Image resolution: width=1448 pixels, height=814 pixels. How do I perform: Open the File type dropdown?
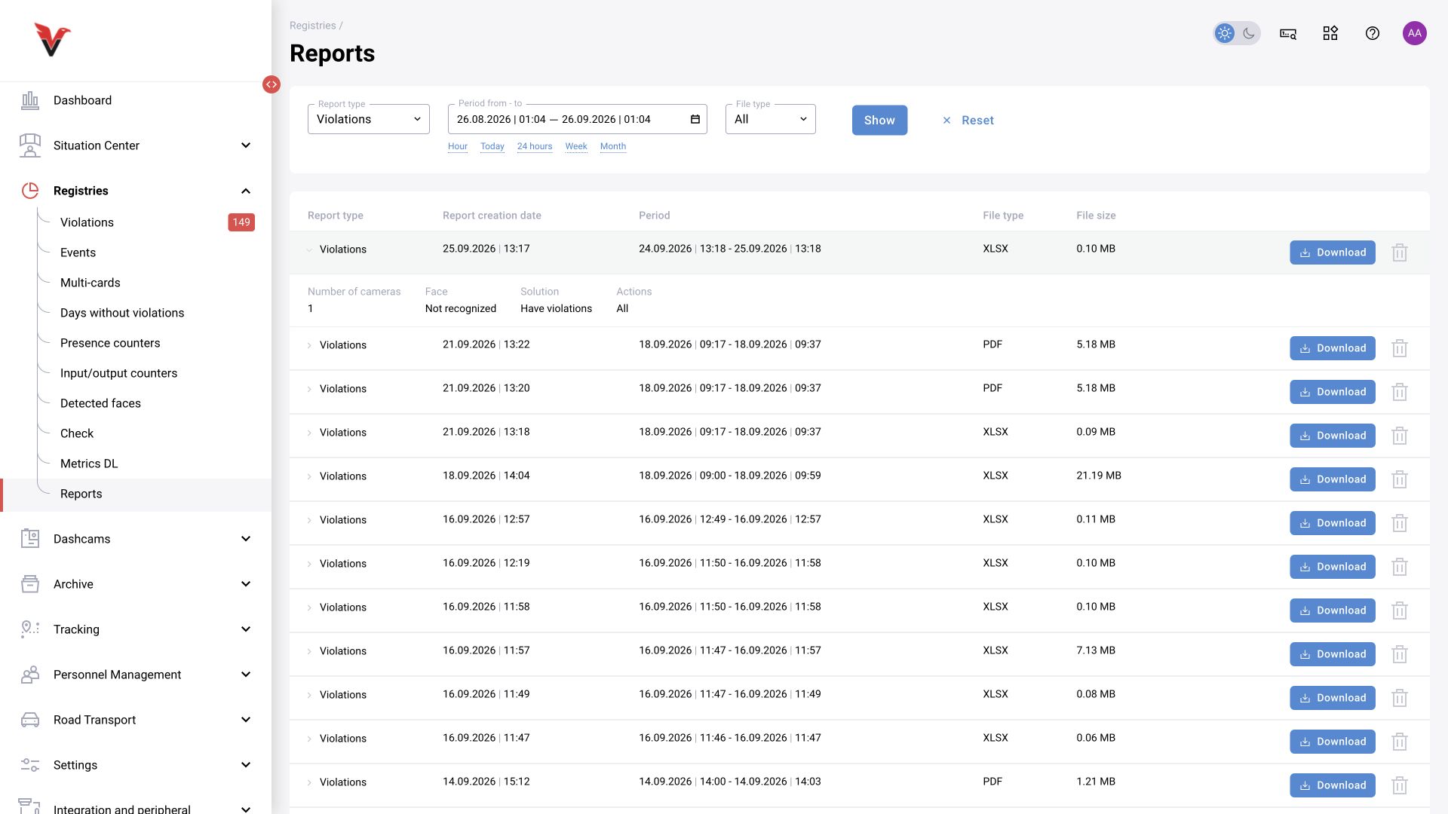click(771, 119)
